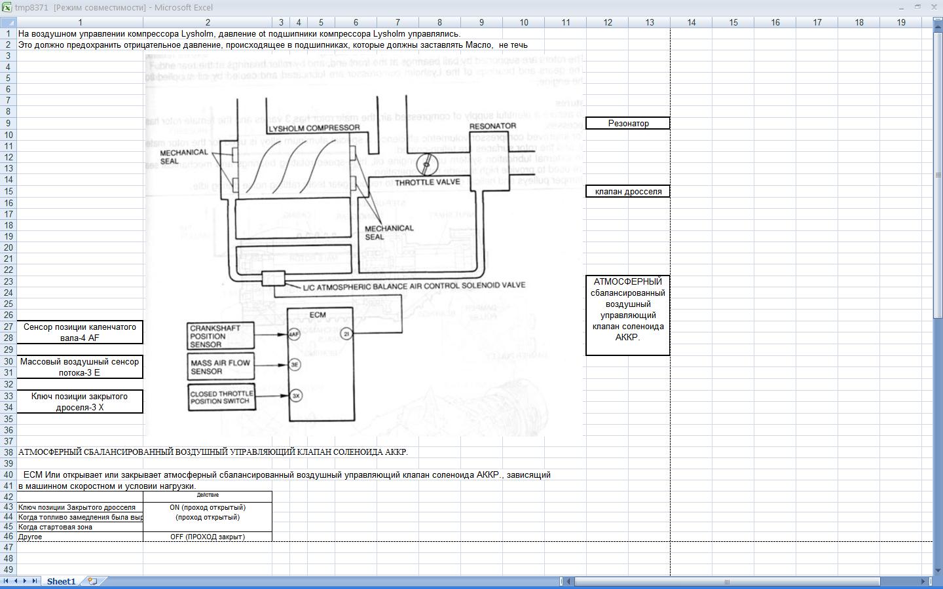Select column header 2
The width and height of the screenshot is (943, 589).
208,22
